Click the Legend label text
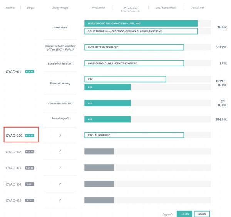The height and width of the screenshot is (217, 231). [167, 214]
